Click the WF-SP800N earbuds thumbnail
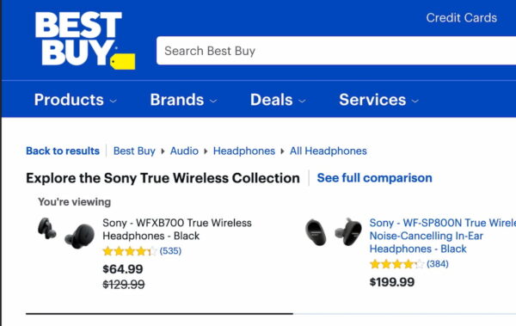The height and width of the screenshot is (326, 516). (334, 232)
